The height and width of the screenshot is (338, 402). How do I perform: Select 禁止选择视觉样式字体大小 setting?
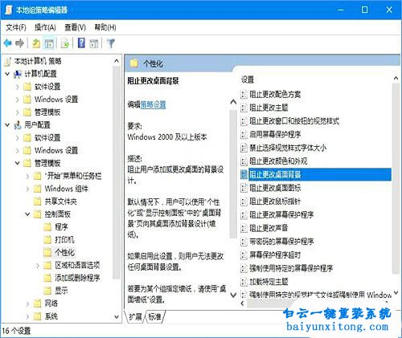click(288, 148)
